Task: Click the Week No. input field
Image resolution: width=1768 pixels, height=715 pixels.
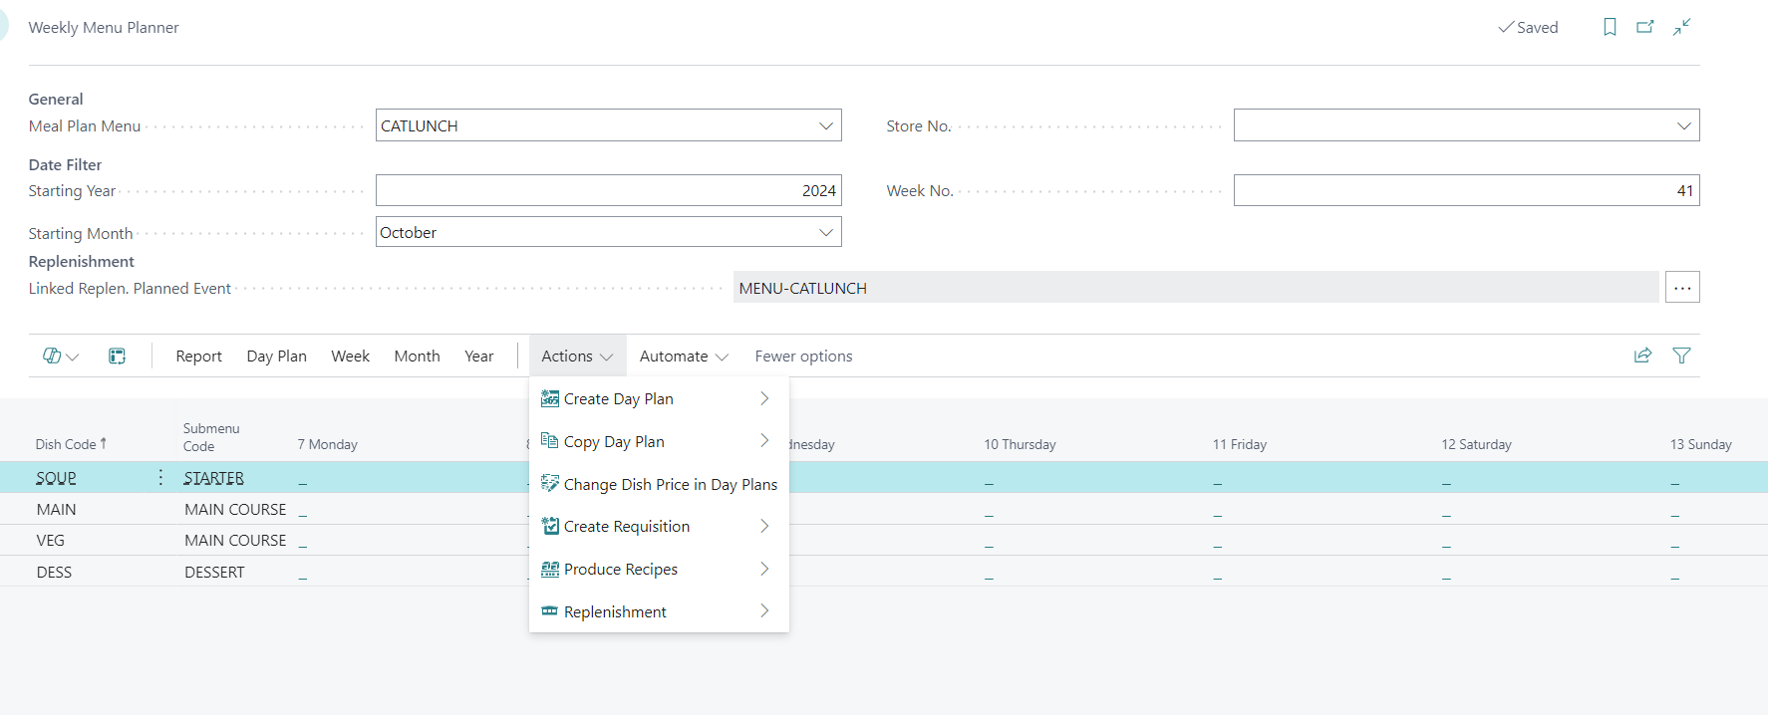Action: pyautogui.click(x=1465, y=191)
